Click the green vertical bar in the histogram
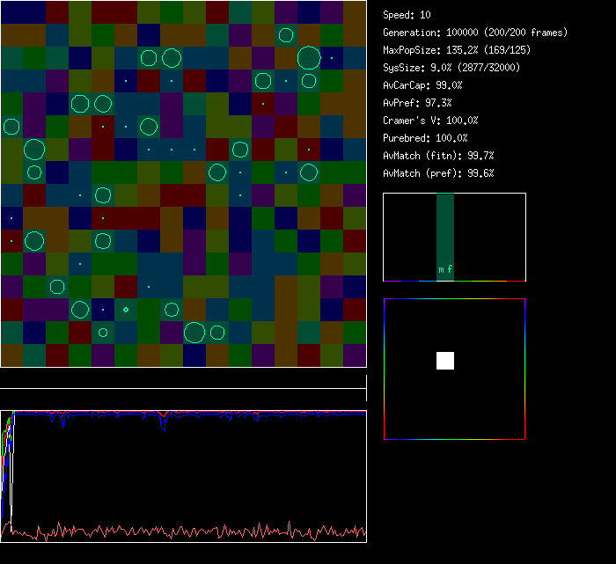Image resolution: width=616 pixels, height=564 pixels. pos(445,229)
